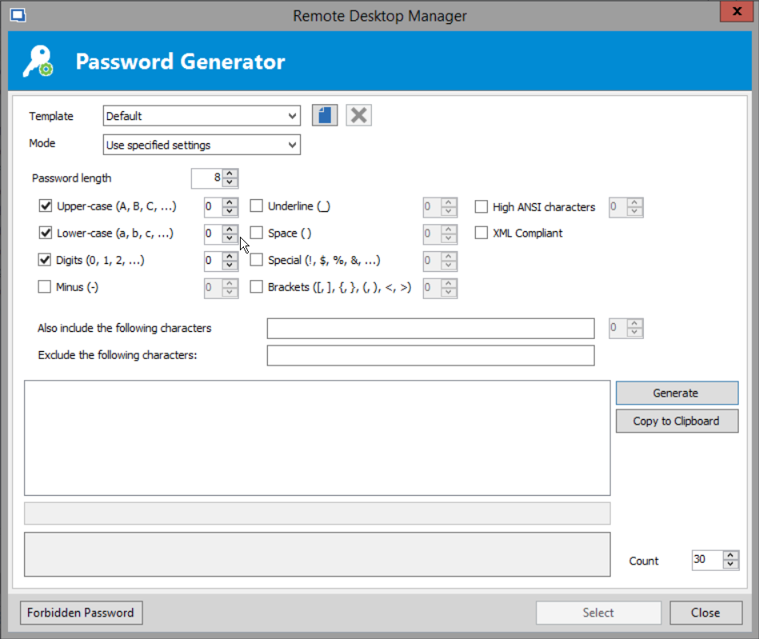The image size is (759, 639).
Task: Click Copy to Clipboard button
Action: point(677,421)
